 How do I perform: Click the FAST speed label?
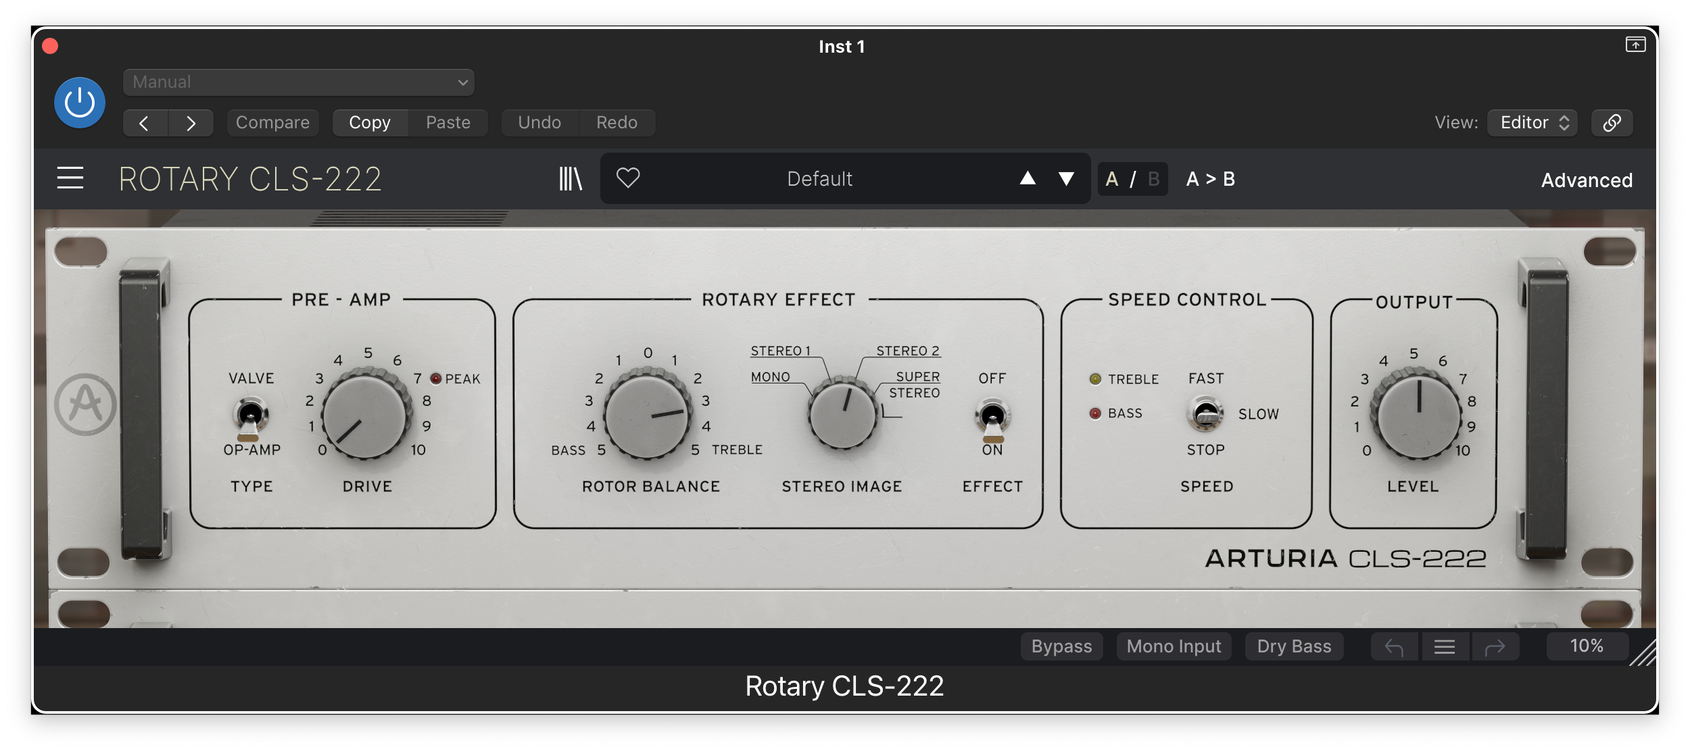[x=1206, y=379]
